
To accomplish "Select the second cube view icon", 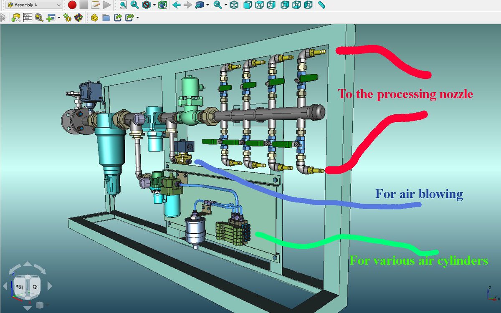I will click(x=259, y=5).
